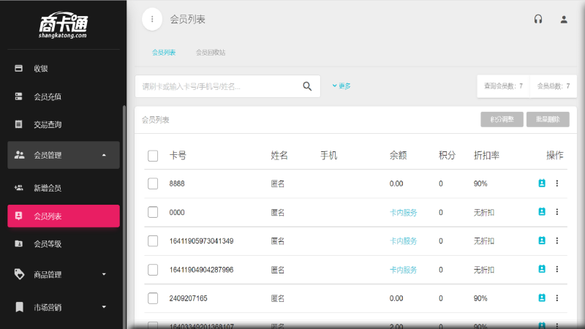Open 会员等级 in the sidebar
Viewport: 585px width, 329px height.
(64, 244)
